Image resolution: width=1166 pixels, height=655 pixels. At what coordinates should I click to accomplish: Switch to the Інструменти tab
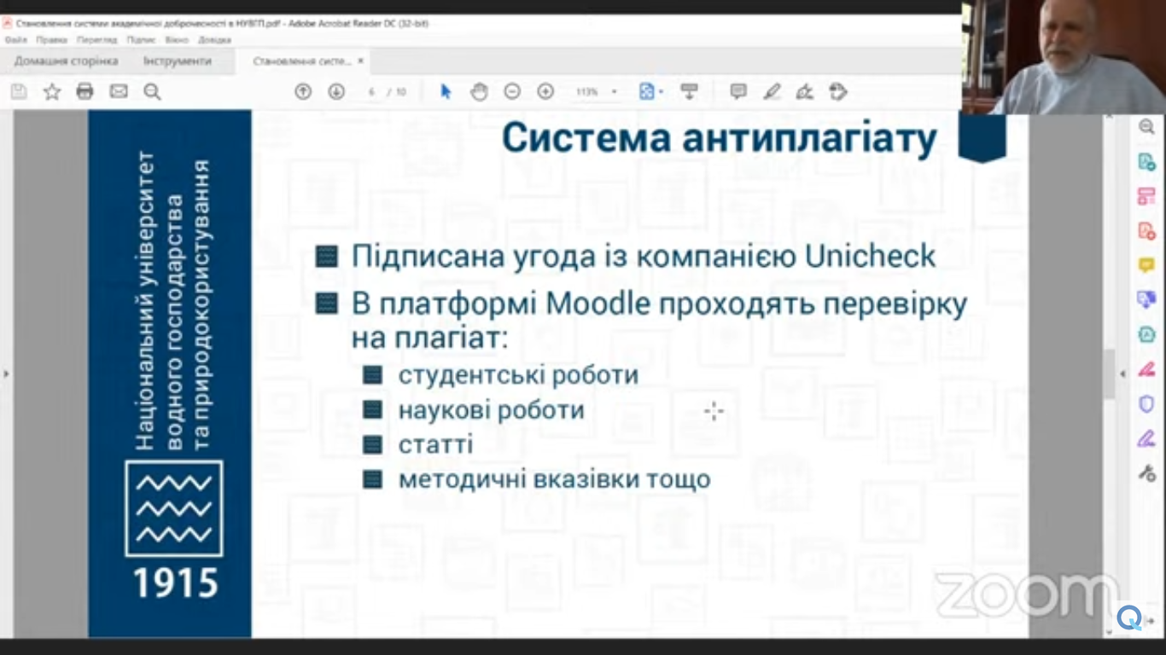pyautogui.click(x=177, y=61)
